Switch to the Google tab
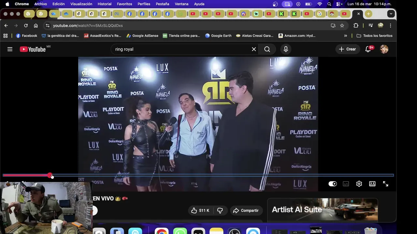 click(x=319, y=14)
